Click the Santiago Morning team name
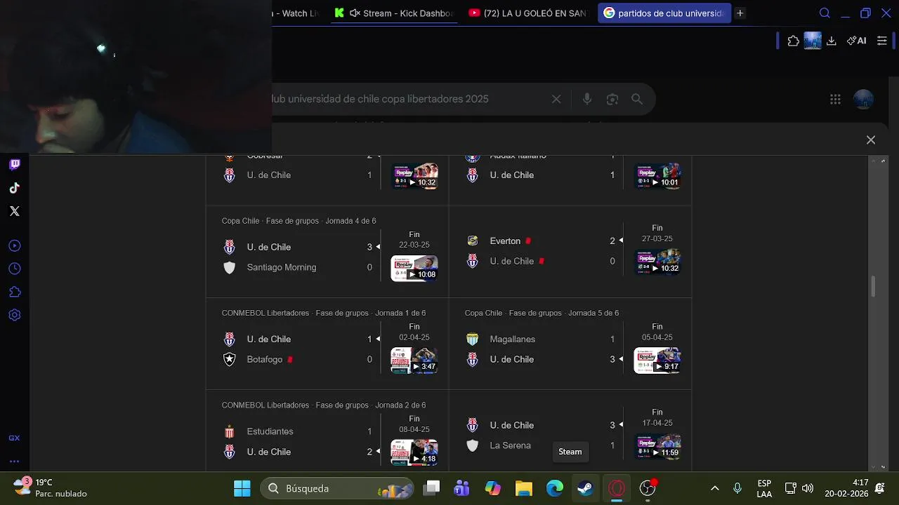The image size is (899, 505). point(282,267)
